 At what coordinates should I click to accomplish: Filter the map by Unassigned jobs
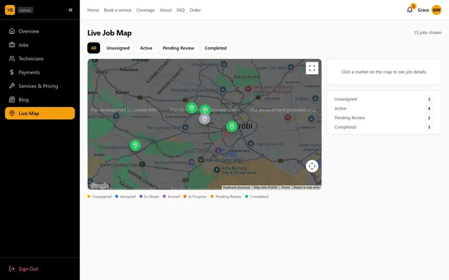pyautogui.click(x=118, y=48)
